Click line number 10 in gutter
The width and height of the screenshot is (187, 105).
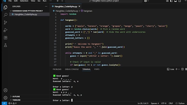pos(55,41)
